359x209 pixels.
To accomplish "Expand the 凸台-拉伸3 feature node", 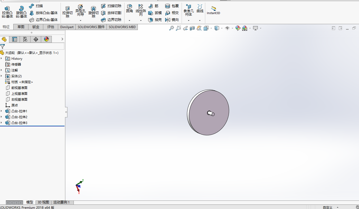I will coord(2,123).
